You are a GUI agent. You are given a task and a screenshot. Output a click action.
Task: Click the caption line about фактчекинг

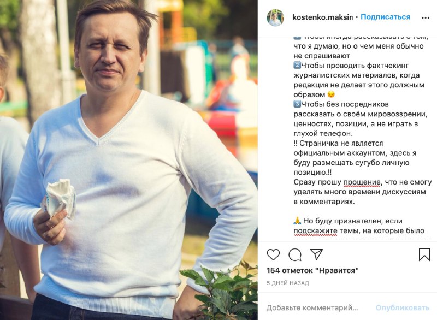(x=351, y=66)
